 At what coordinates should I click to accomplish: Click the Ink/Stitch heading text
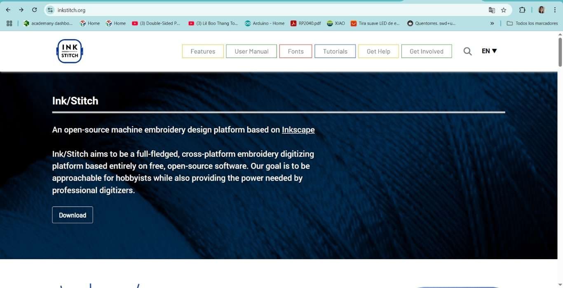coord(75,101)
